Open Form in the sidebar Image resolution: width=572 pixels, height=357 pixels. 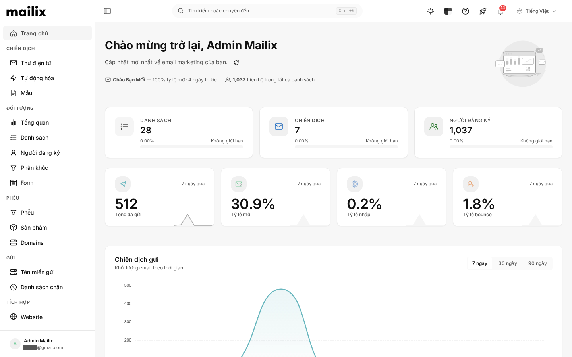[47, 183]
